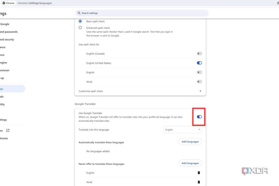Viewport: 279px width, 186px height.
Task: Click 'Automatically translate these languages' label
Action: [x=101, y=142]
